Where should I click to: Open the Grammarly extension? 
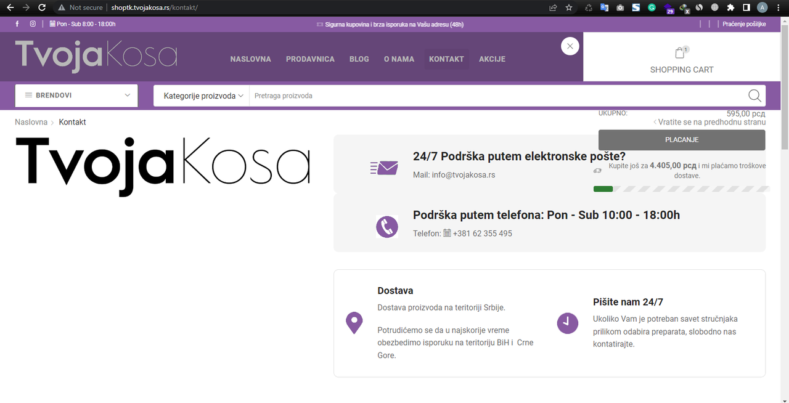click(x=652, y=7)
